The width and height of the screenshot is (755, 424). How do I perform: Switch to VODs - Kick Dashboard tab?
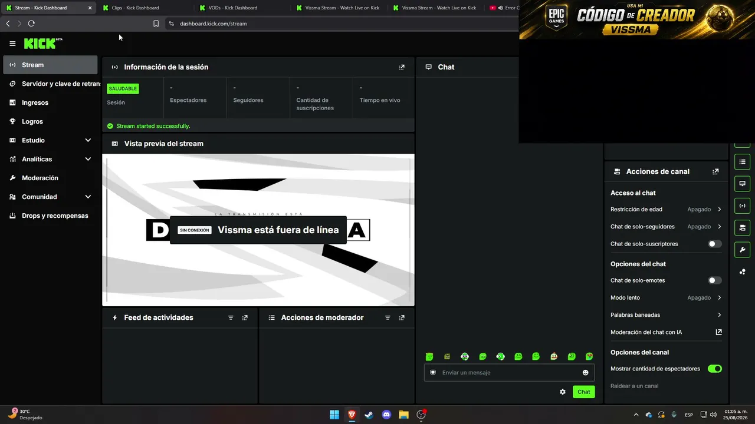tap(242, 8)
